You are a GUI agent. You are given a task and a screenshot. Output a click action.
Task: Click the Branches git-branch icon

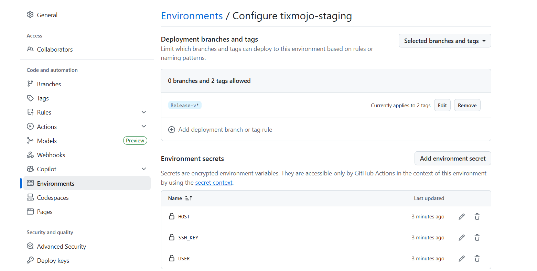30,84
